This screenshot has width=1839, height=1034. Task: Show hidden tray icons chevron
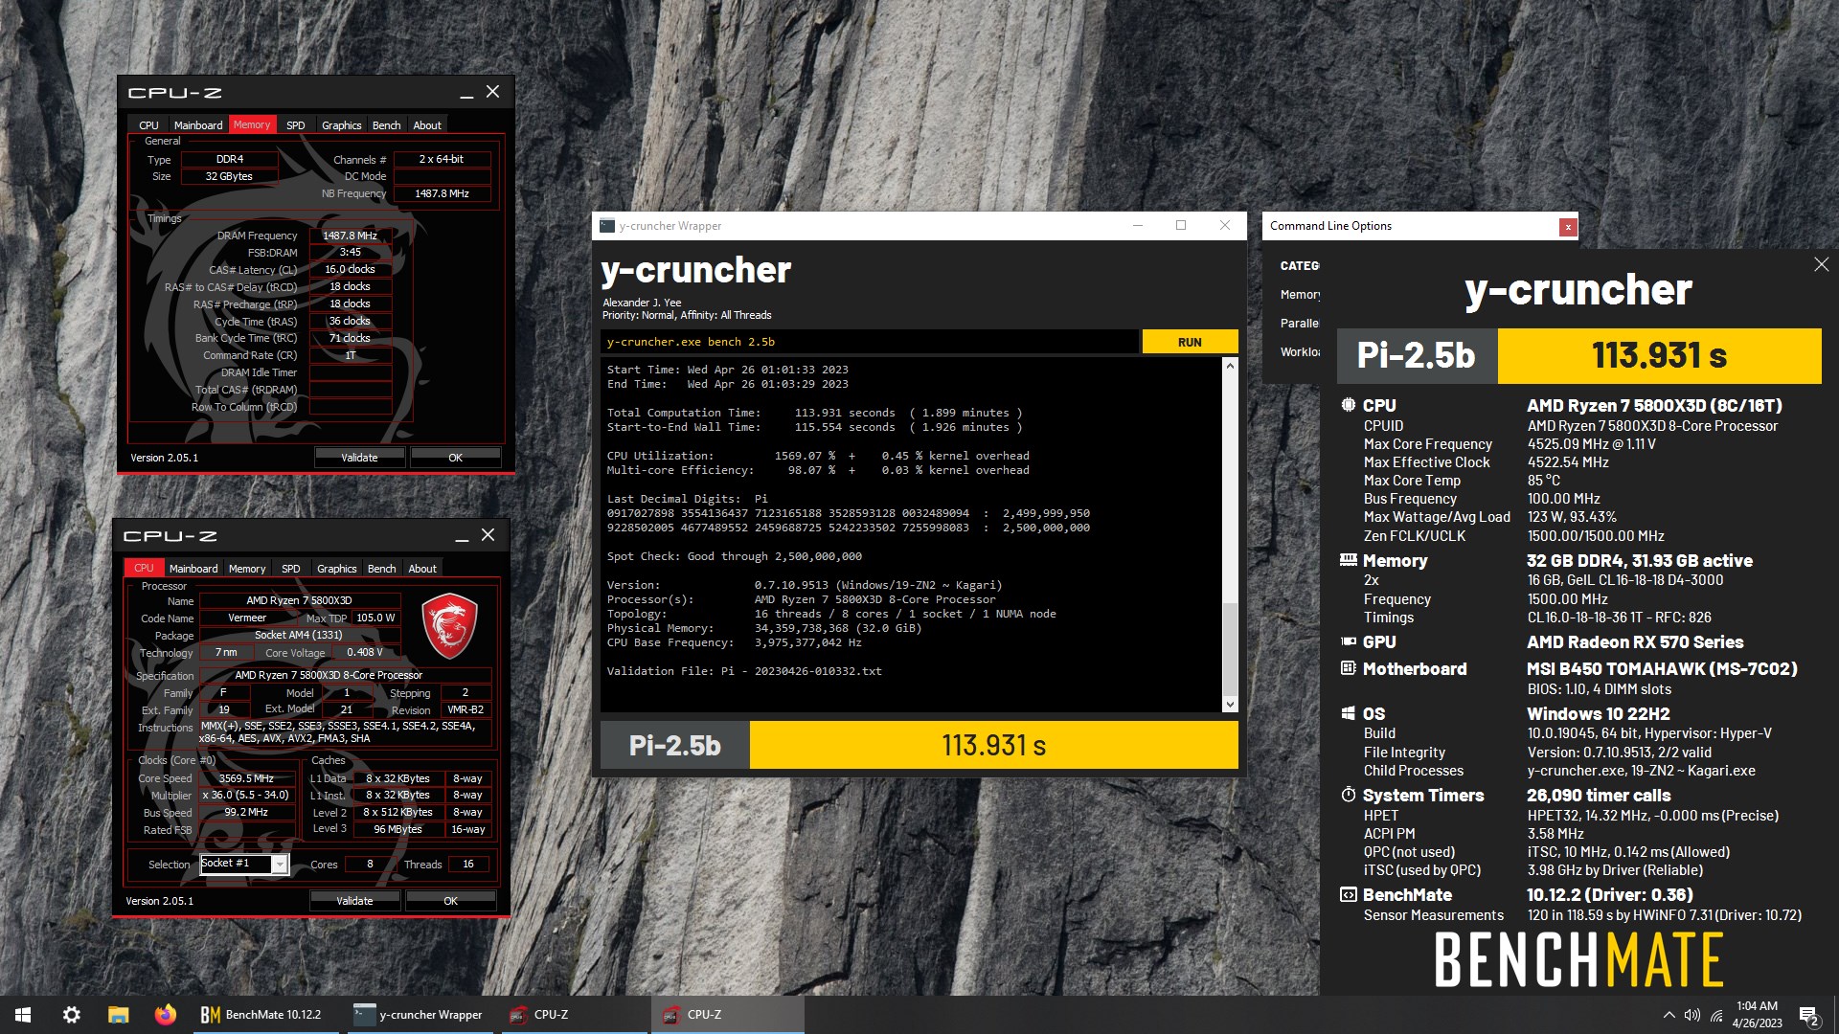[1669, 1015]
